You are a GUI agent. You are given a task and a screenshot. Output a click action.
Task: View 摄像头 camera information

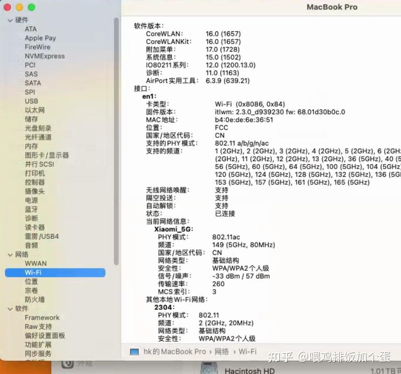click(35, 191)
